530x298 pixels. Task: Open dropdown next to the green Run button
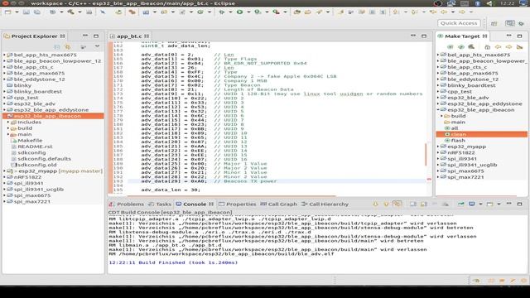click(x=248, y=12)
